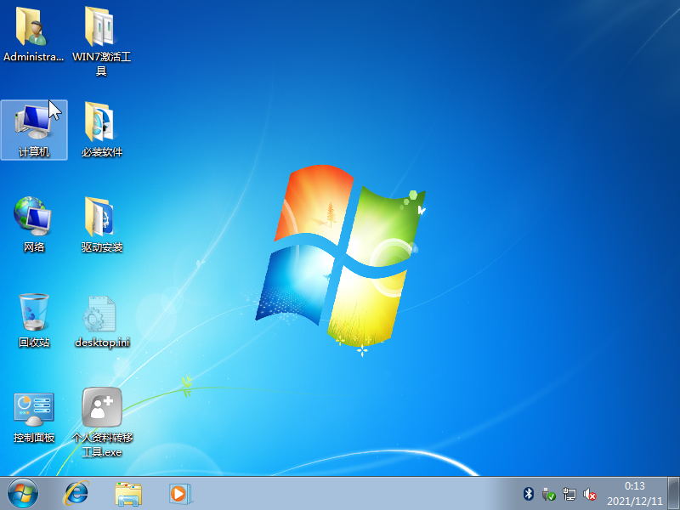Open the Windows Start menu orb

(23, 494)
